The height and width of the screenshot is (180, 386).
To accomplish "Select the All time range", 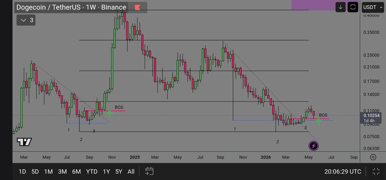I will [131, 171].
